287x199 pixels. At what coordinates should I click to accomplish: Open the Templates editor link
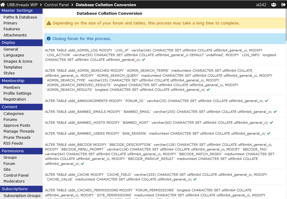13,67
